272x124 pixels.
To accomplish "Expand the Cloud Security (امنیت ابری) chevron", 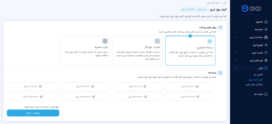I will click(236, 53).
